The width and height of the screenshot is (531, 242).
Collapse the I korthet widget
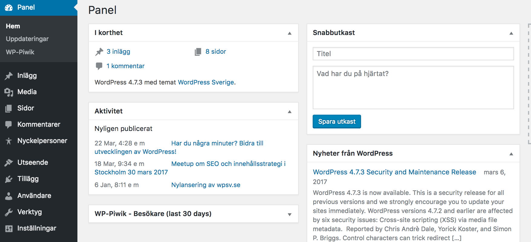(x=290, y=33)
